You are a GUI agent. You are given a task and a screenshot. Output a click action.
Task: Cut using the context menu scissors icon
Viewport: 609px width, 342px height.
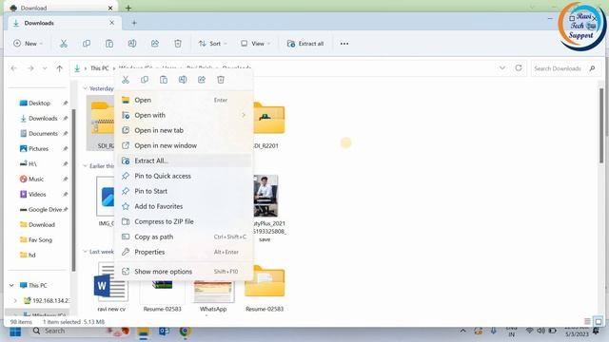click(x=126, y=80)
